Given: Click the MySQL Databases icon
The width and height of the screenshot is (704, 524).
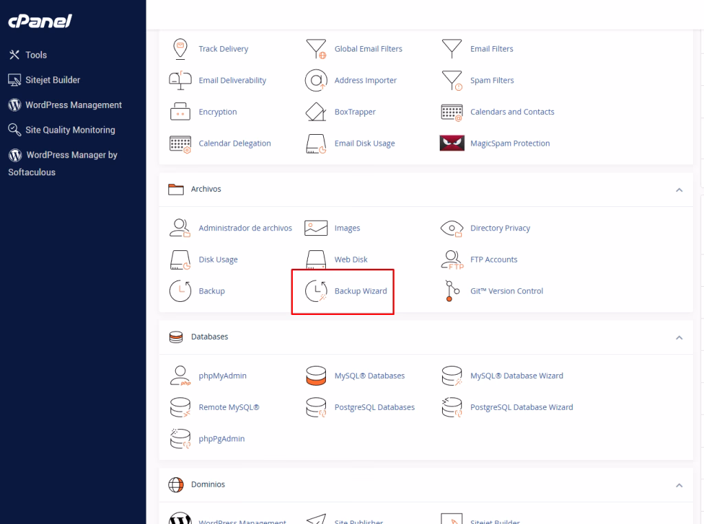Looking at the screenshot, I should pyautogui.click(x=316, y=376).
